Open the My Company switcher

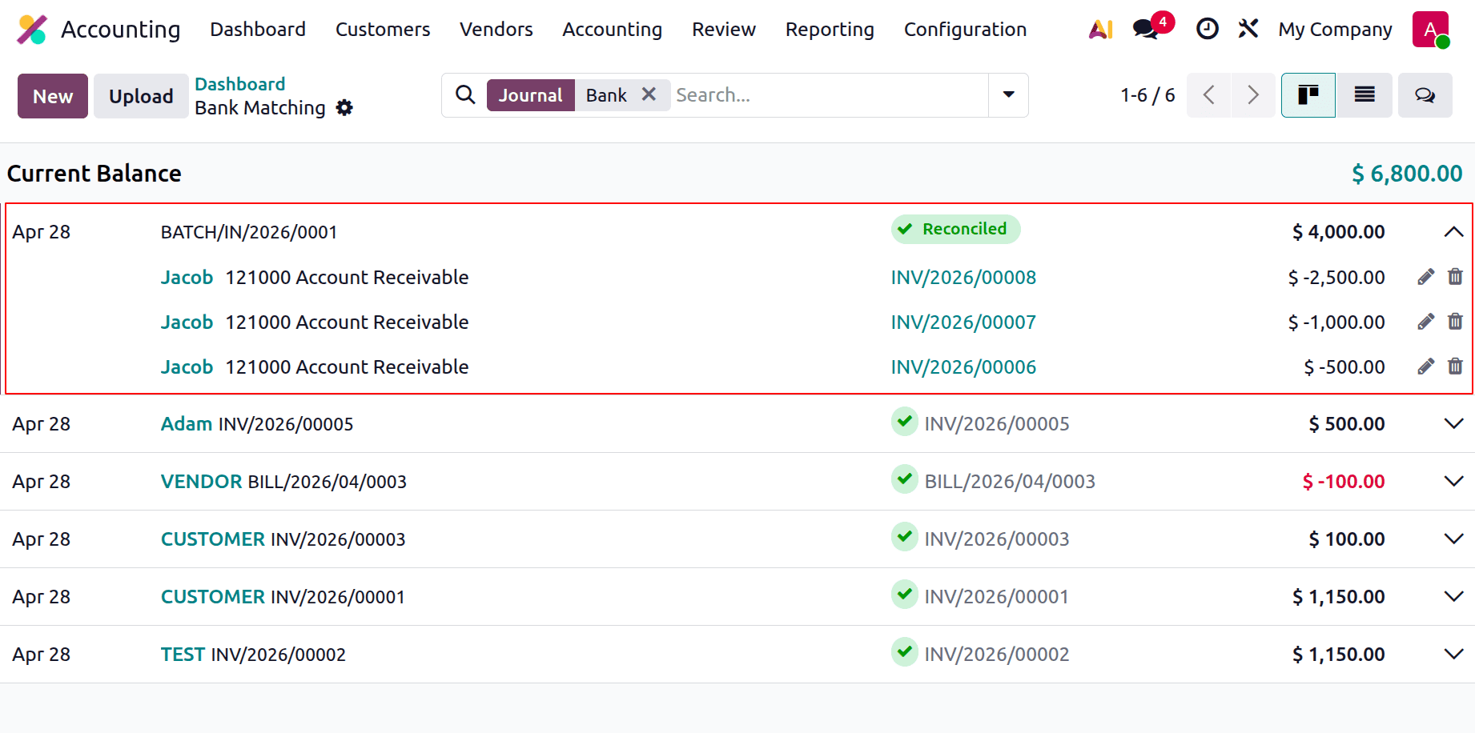(x=1335, y=30)
